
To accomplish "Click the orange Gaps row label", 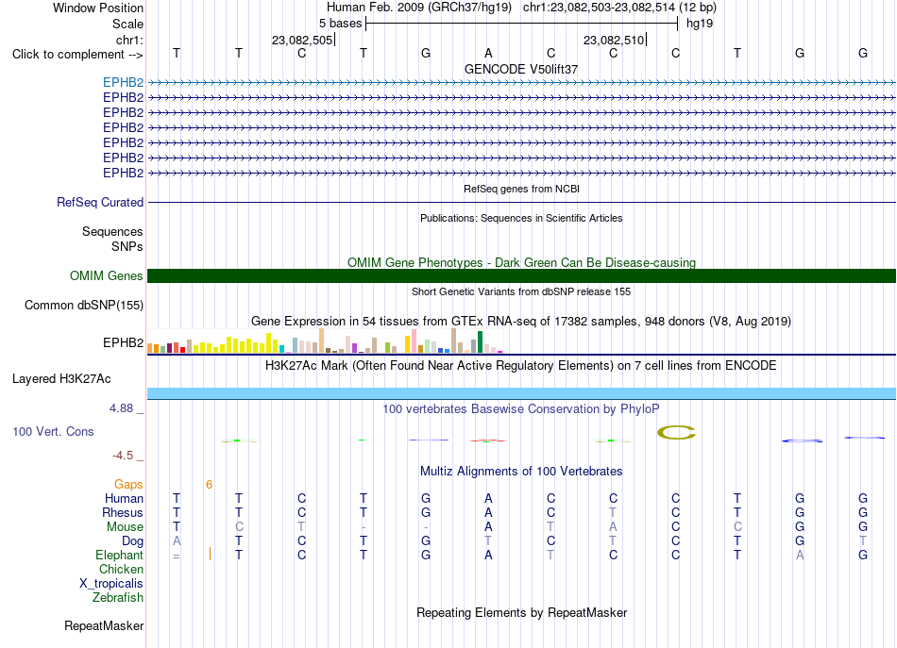I will pos(128,485).
